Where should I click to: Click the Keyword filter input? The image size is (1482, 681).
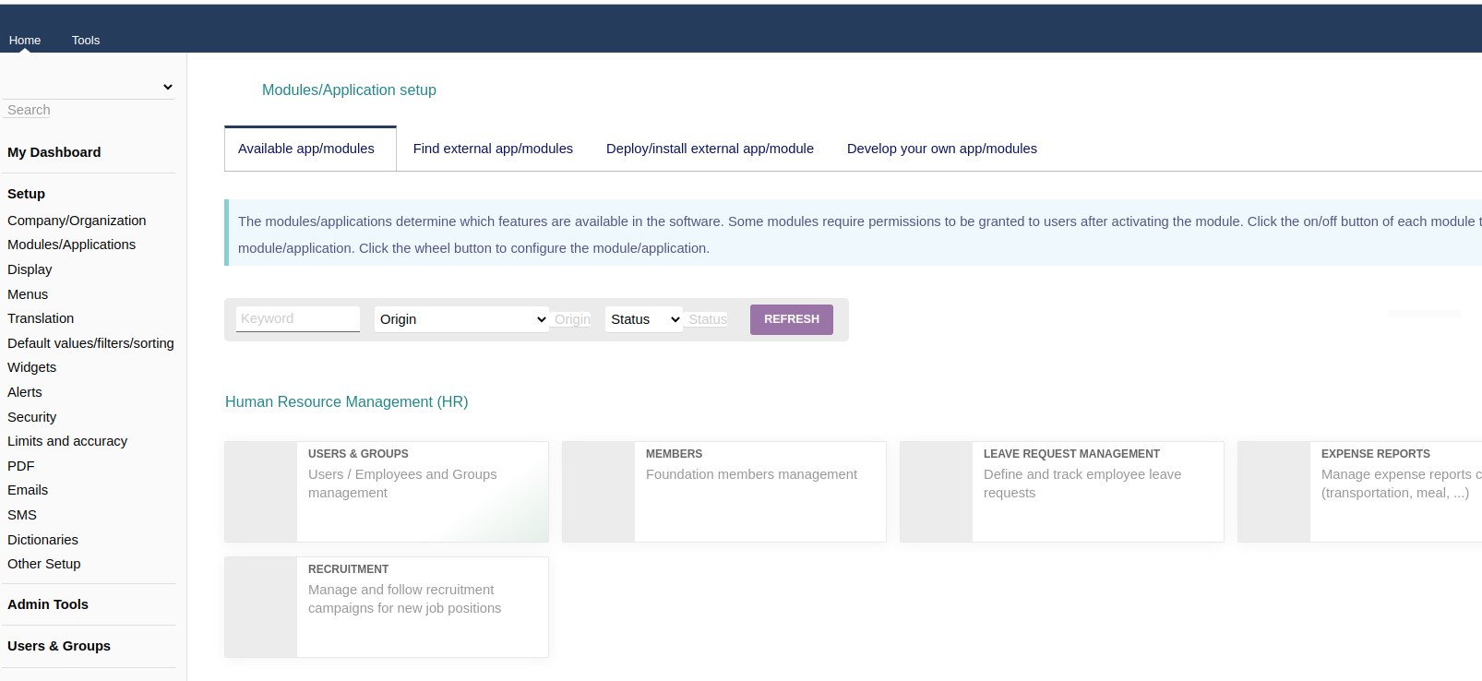click(x=297, y=318)
